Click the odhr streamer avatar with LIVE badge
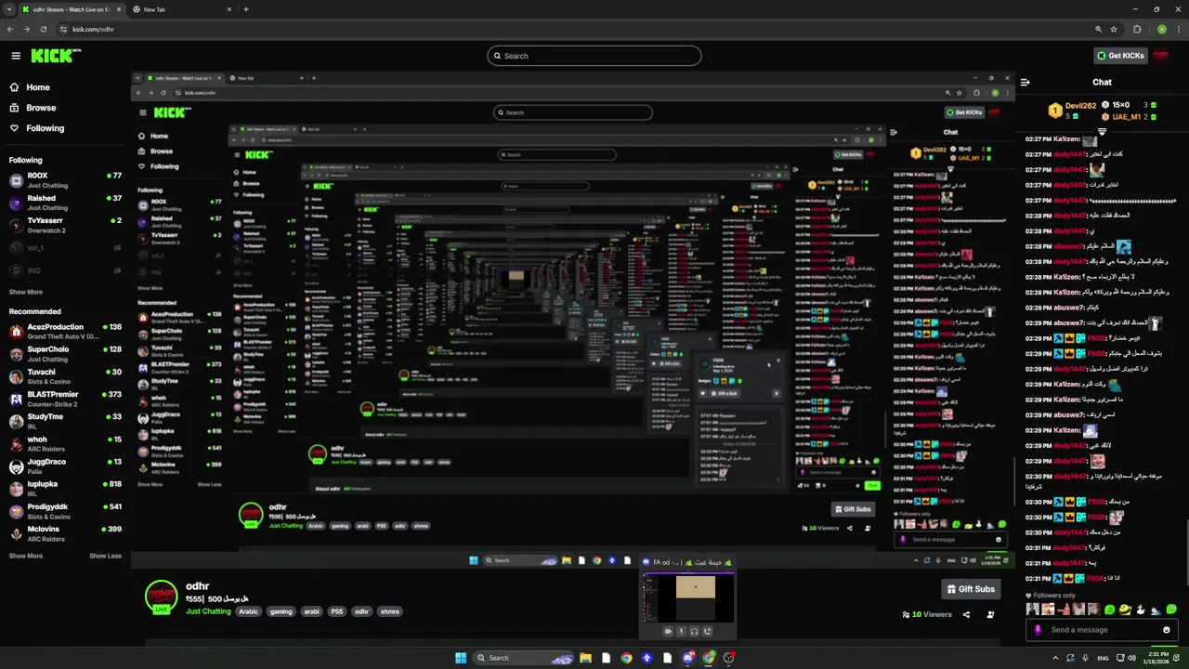The width and height of the screenshot is (1189, 669). pyautogui.click(x=161, y=597)
